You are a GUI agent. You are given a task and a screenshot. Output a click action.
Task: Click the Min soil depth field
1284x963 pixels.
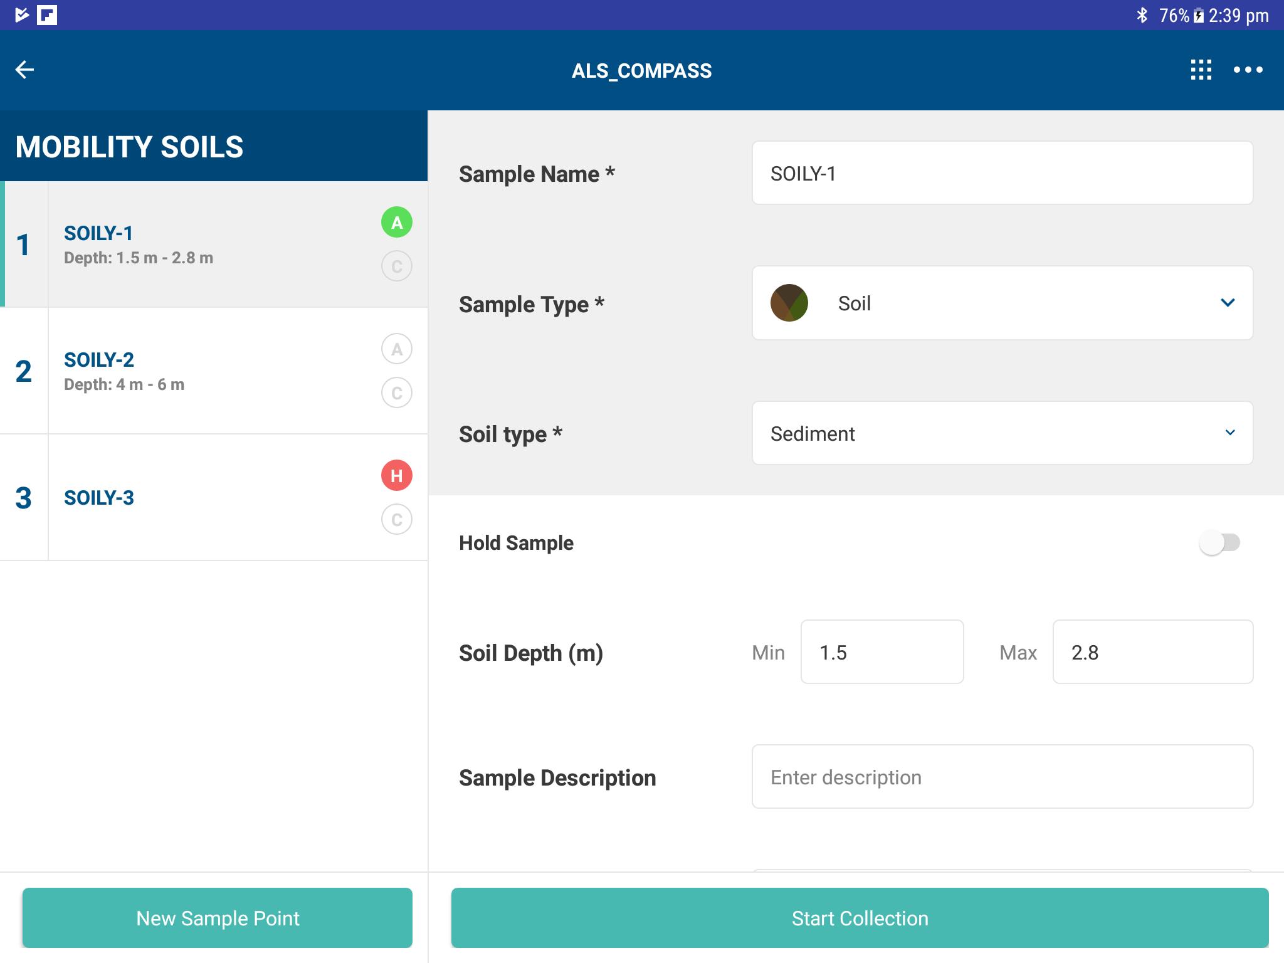(882, 652)
